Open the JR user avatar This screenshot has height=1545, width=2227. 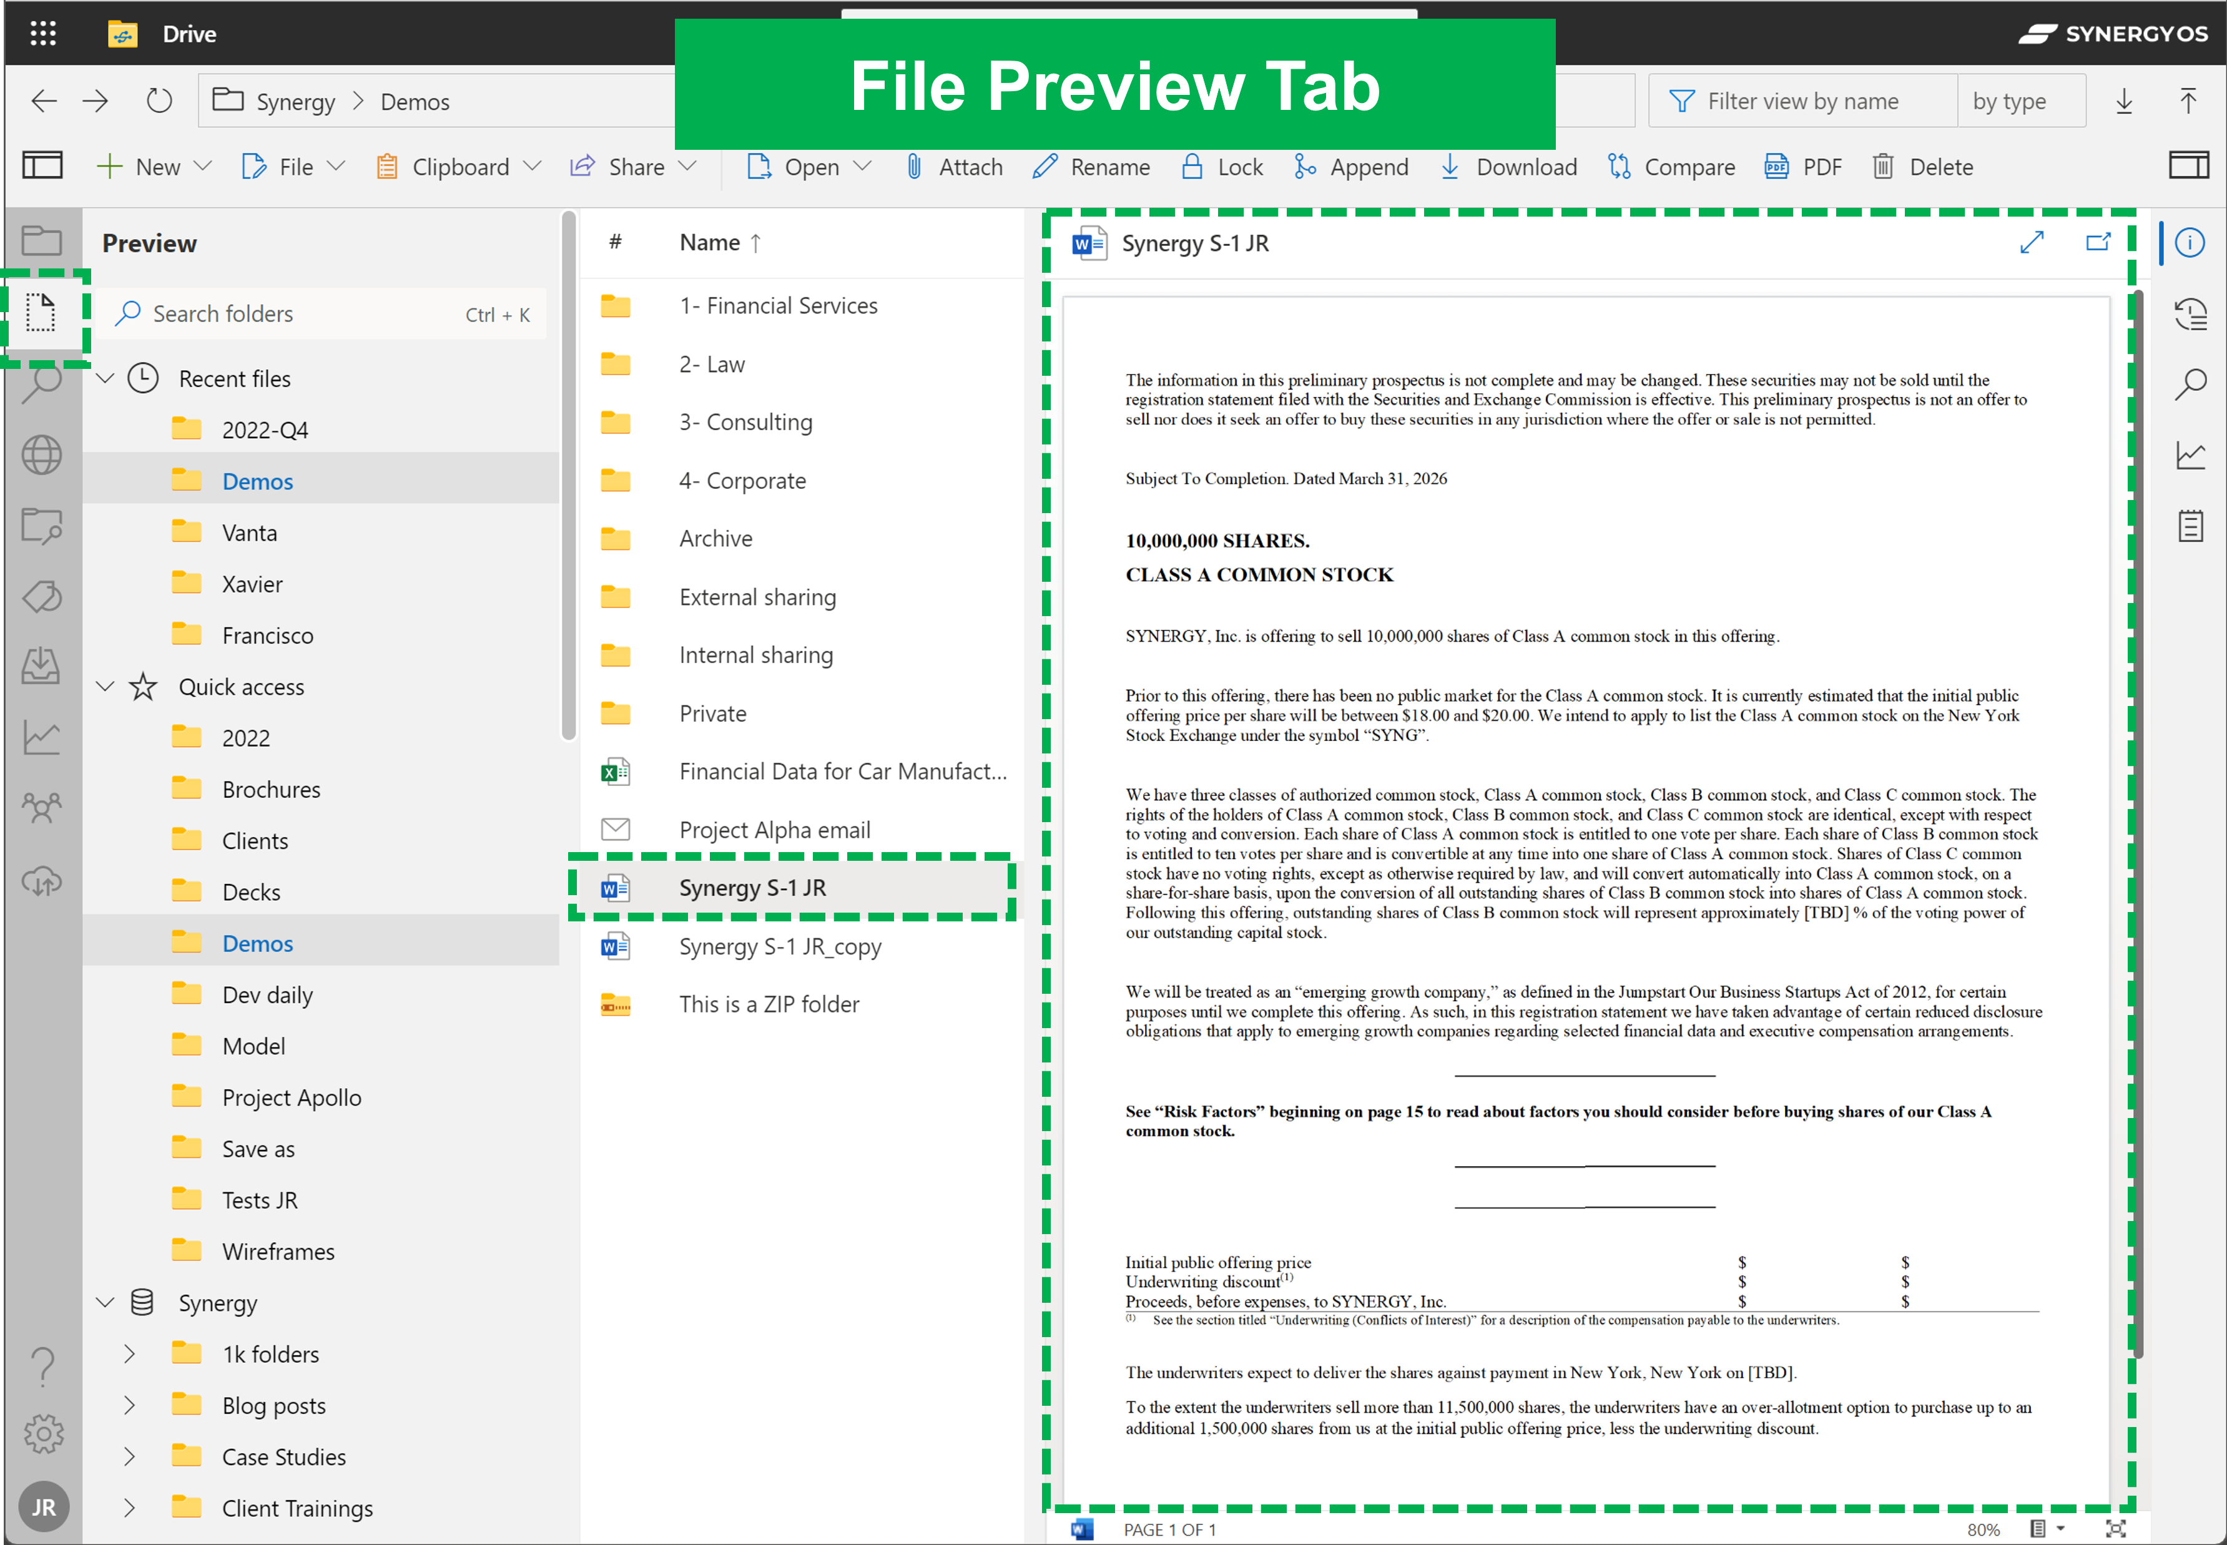click(44, 1506)
